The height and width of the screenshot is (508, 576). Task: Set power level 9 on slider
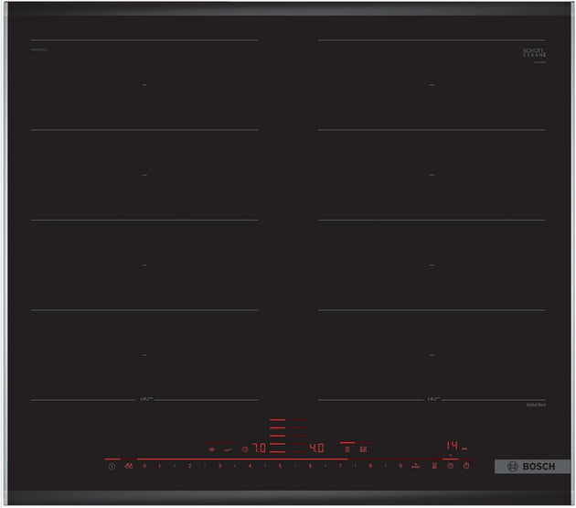pos(400,467)
